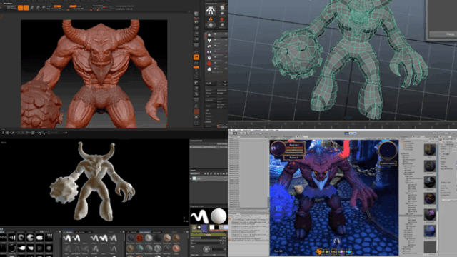Screen dimensions: 457x257
Task: Click the Merge button in the Maya dialog
Action: [443, 34]
